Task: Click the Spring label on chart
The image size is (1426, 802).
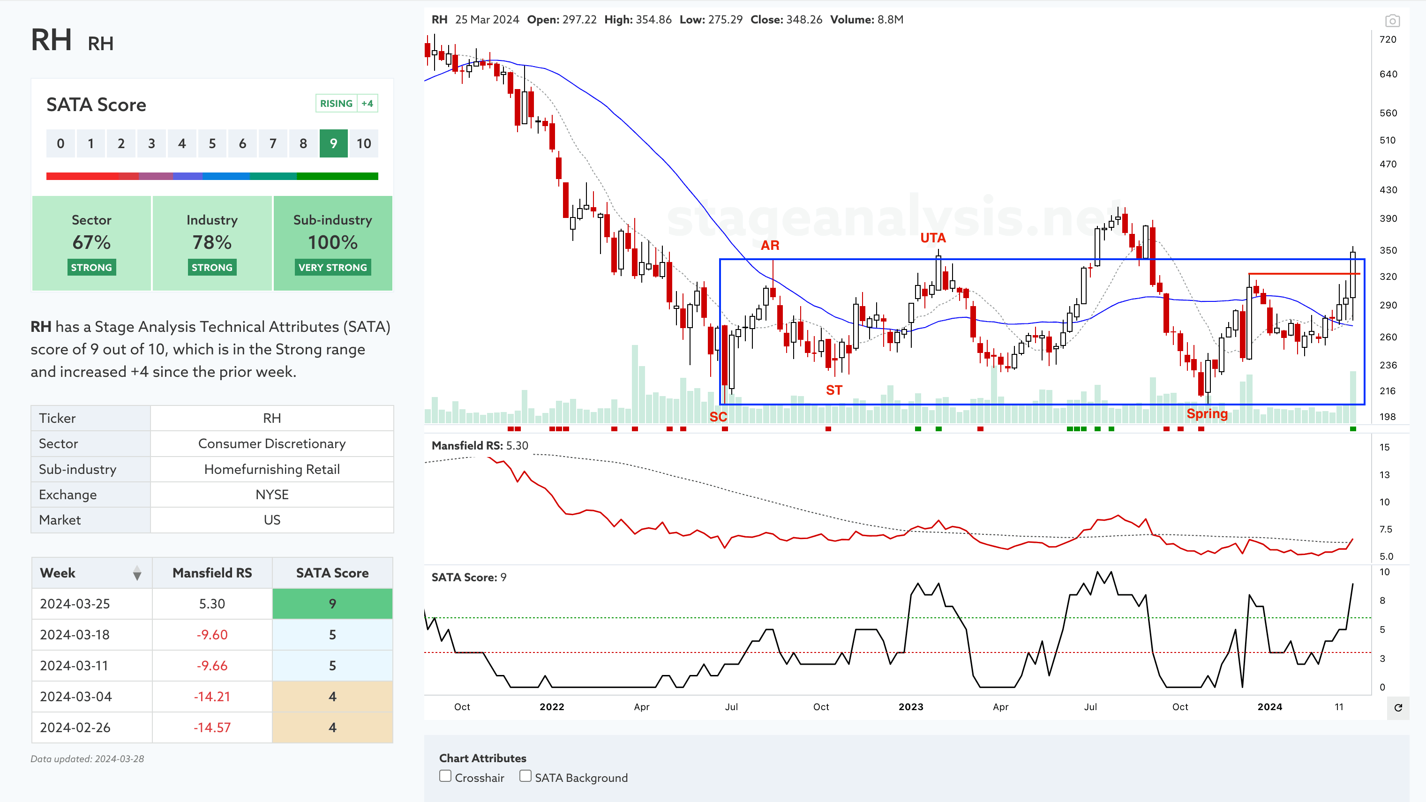Action: [1207, 414]
